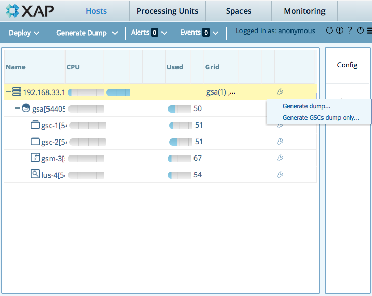Select the gsm-3 row

pyautogui.click(x=160, y=158)
